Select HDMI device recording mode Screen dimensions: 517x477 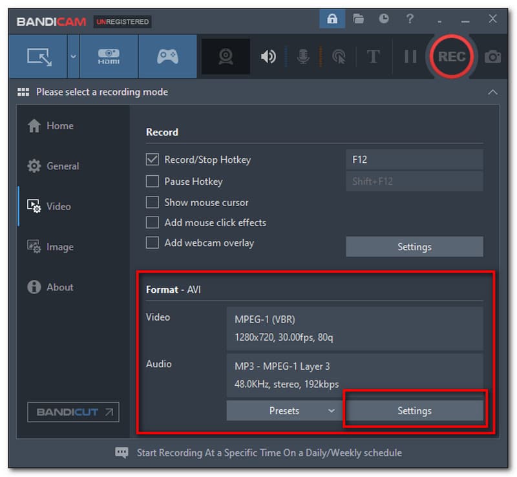pos(109,56)
